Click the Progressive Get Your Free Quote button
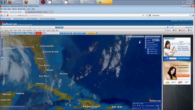The height and width of the screenshot is (110, 195). pyautogui.click(x=183, y=58)
